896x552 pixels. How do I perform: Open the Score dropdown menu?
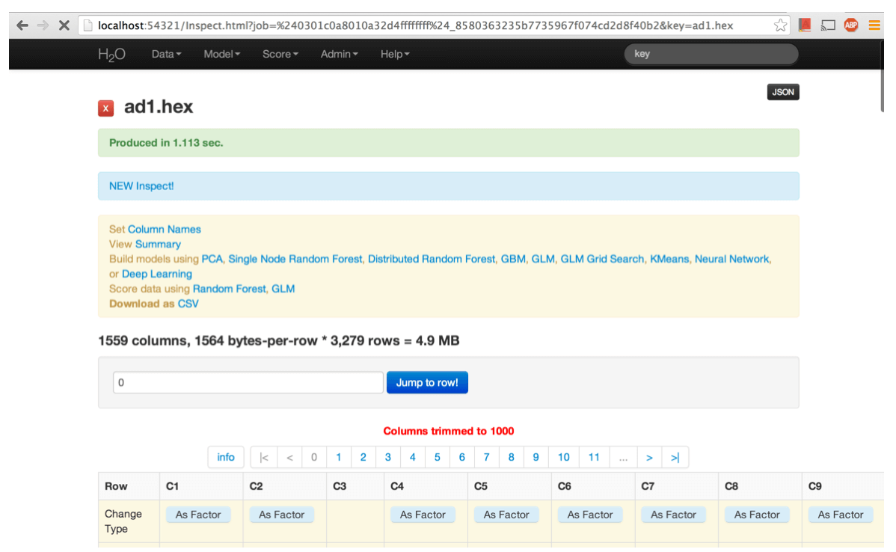[x=280, y=55]
